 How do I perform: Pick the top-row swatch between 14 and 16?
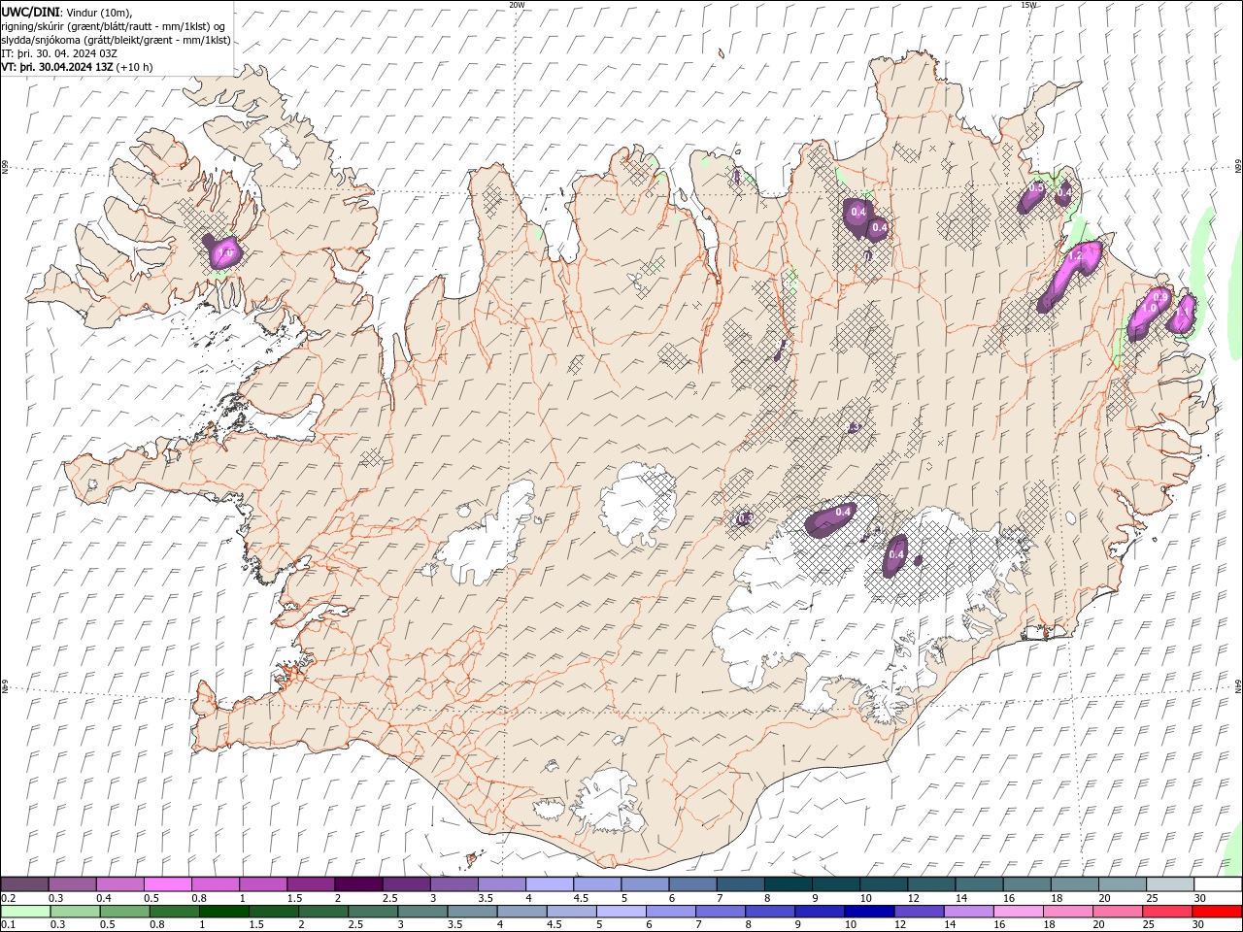tap(979, 884)
